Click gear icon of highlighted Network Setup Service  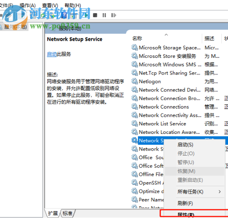tap(135, 141)
